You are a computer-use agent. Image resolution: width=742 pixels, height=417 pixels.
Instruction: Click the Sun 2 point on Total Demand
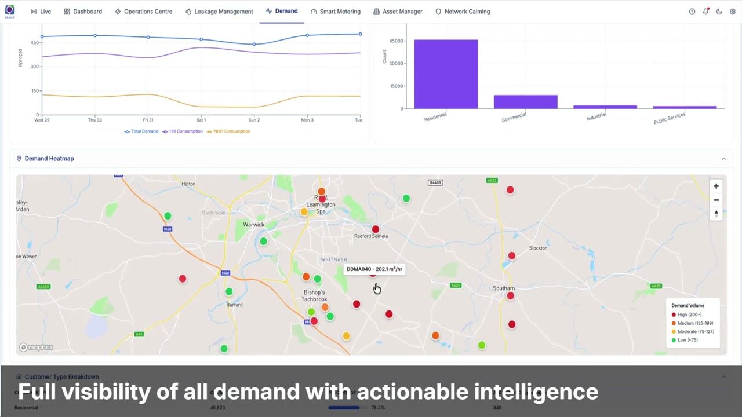point(254,44)
